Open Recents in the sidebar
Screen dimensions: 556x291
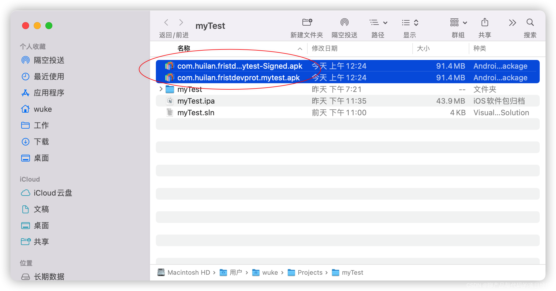click(42, 77)
